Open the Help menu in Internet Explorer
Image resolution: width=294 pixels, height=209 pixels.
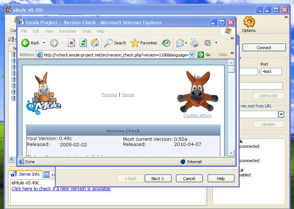[100, 31]
